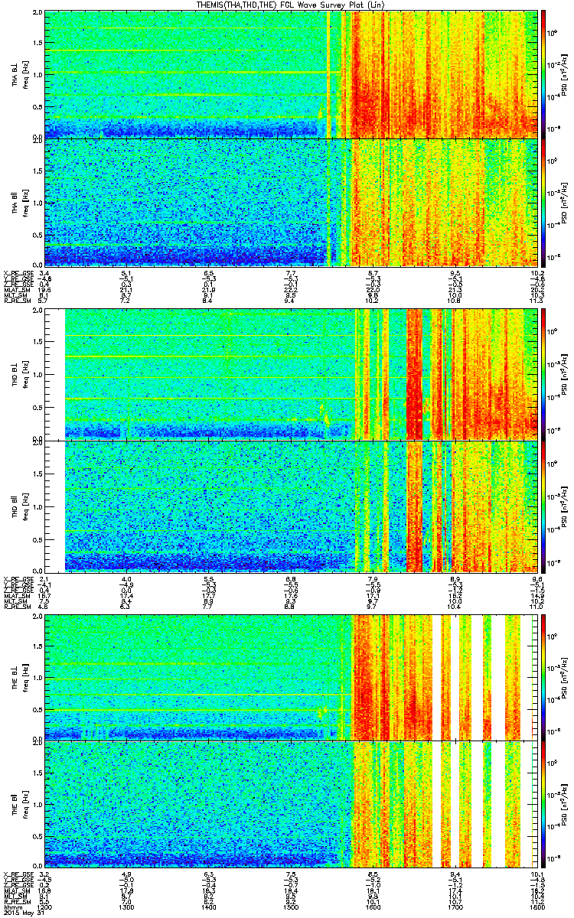The height and width of the screenshot is (918, 574).
Task: Click the '3.2' X_RE_GSE value under THE
Action: coord(45,873)
